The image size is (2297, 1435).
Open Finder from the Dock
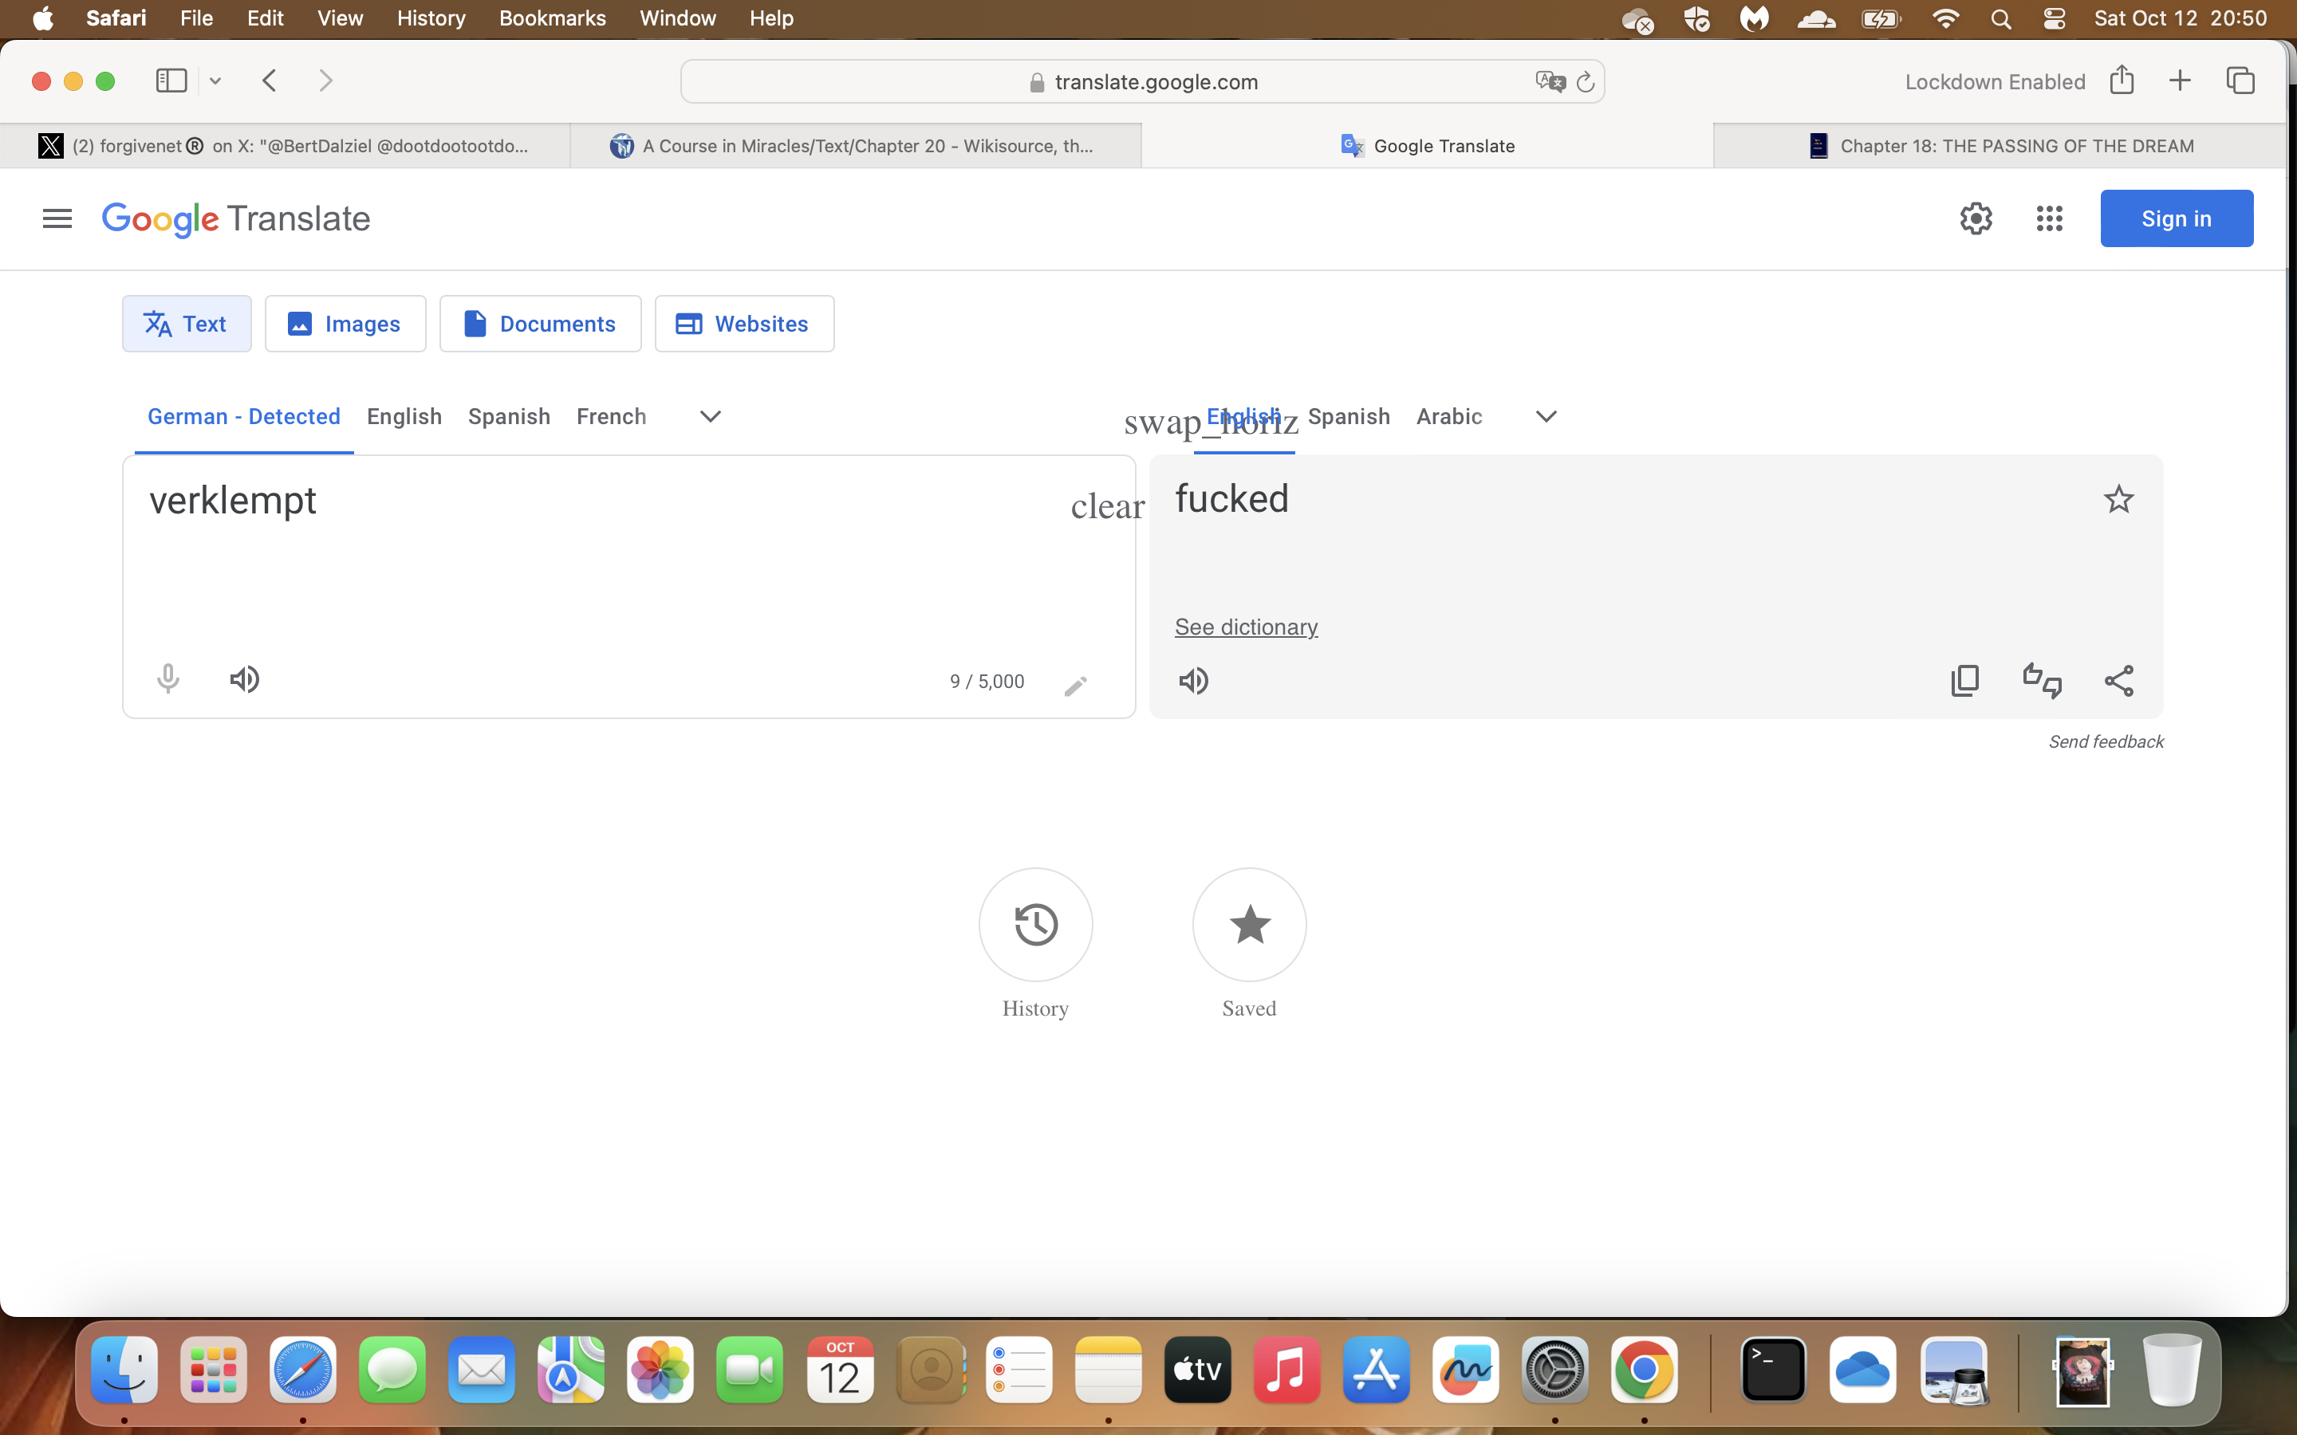[124, 1370]
